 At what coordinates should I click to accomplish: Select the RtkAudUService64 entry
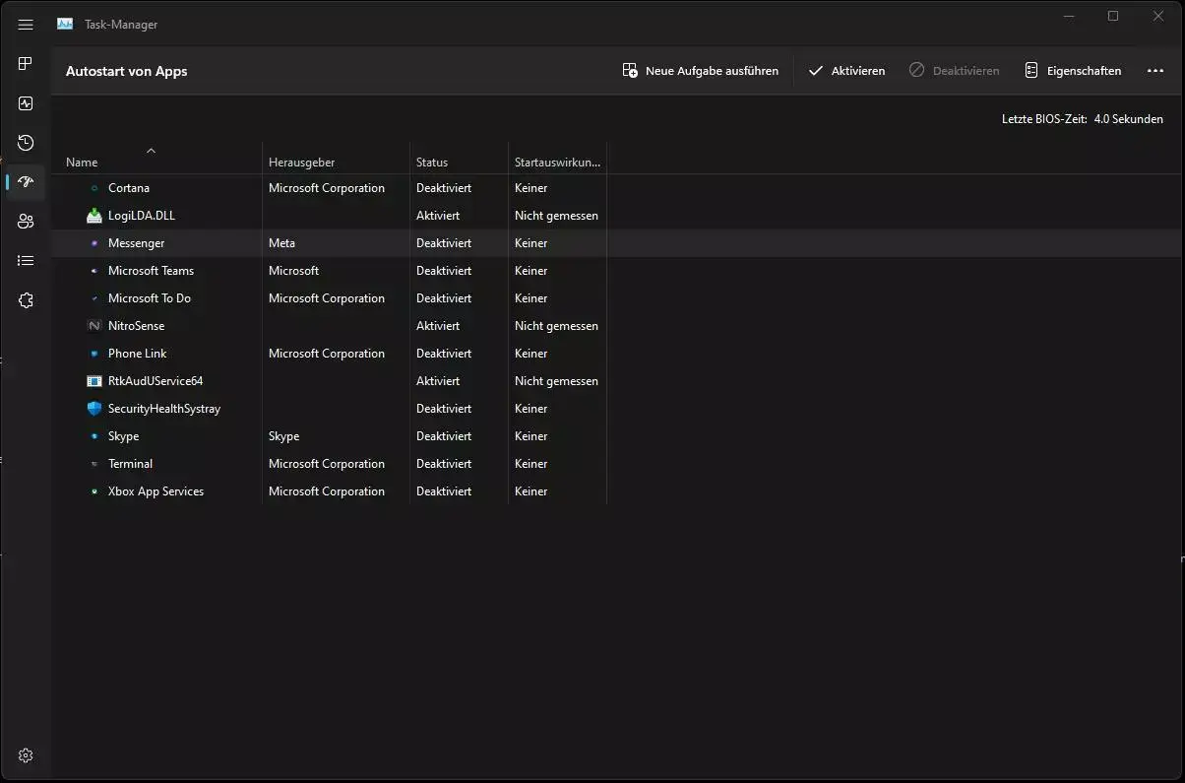[x=156, y=381]
